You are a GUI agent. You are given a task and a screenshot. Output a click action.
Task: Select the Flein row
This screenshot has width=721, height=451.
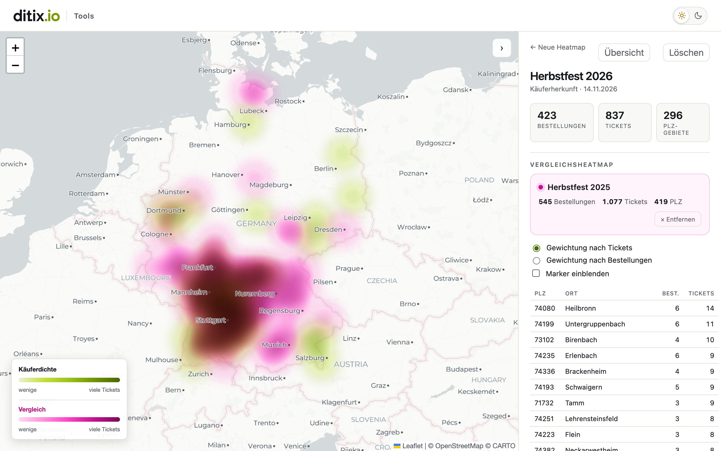click(624, 435)
